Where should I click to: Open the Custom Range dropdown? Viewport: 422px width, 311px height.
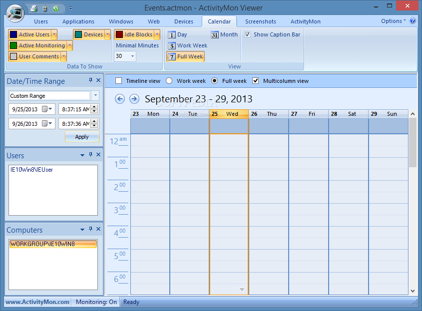pos(95,95)
